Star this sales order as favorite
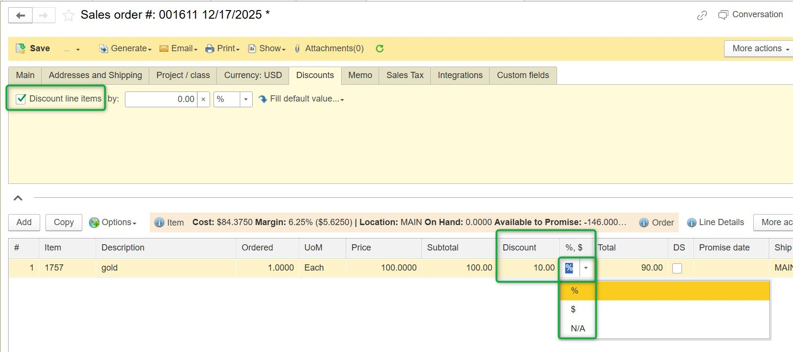The image size is (793, 352). [x=68, y=16]
